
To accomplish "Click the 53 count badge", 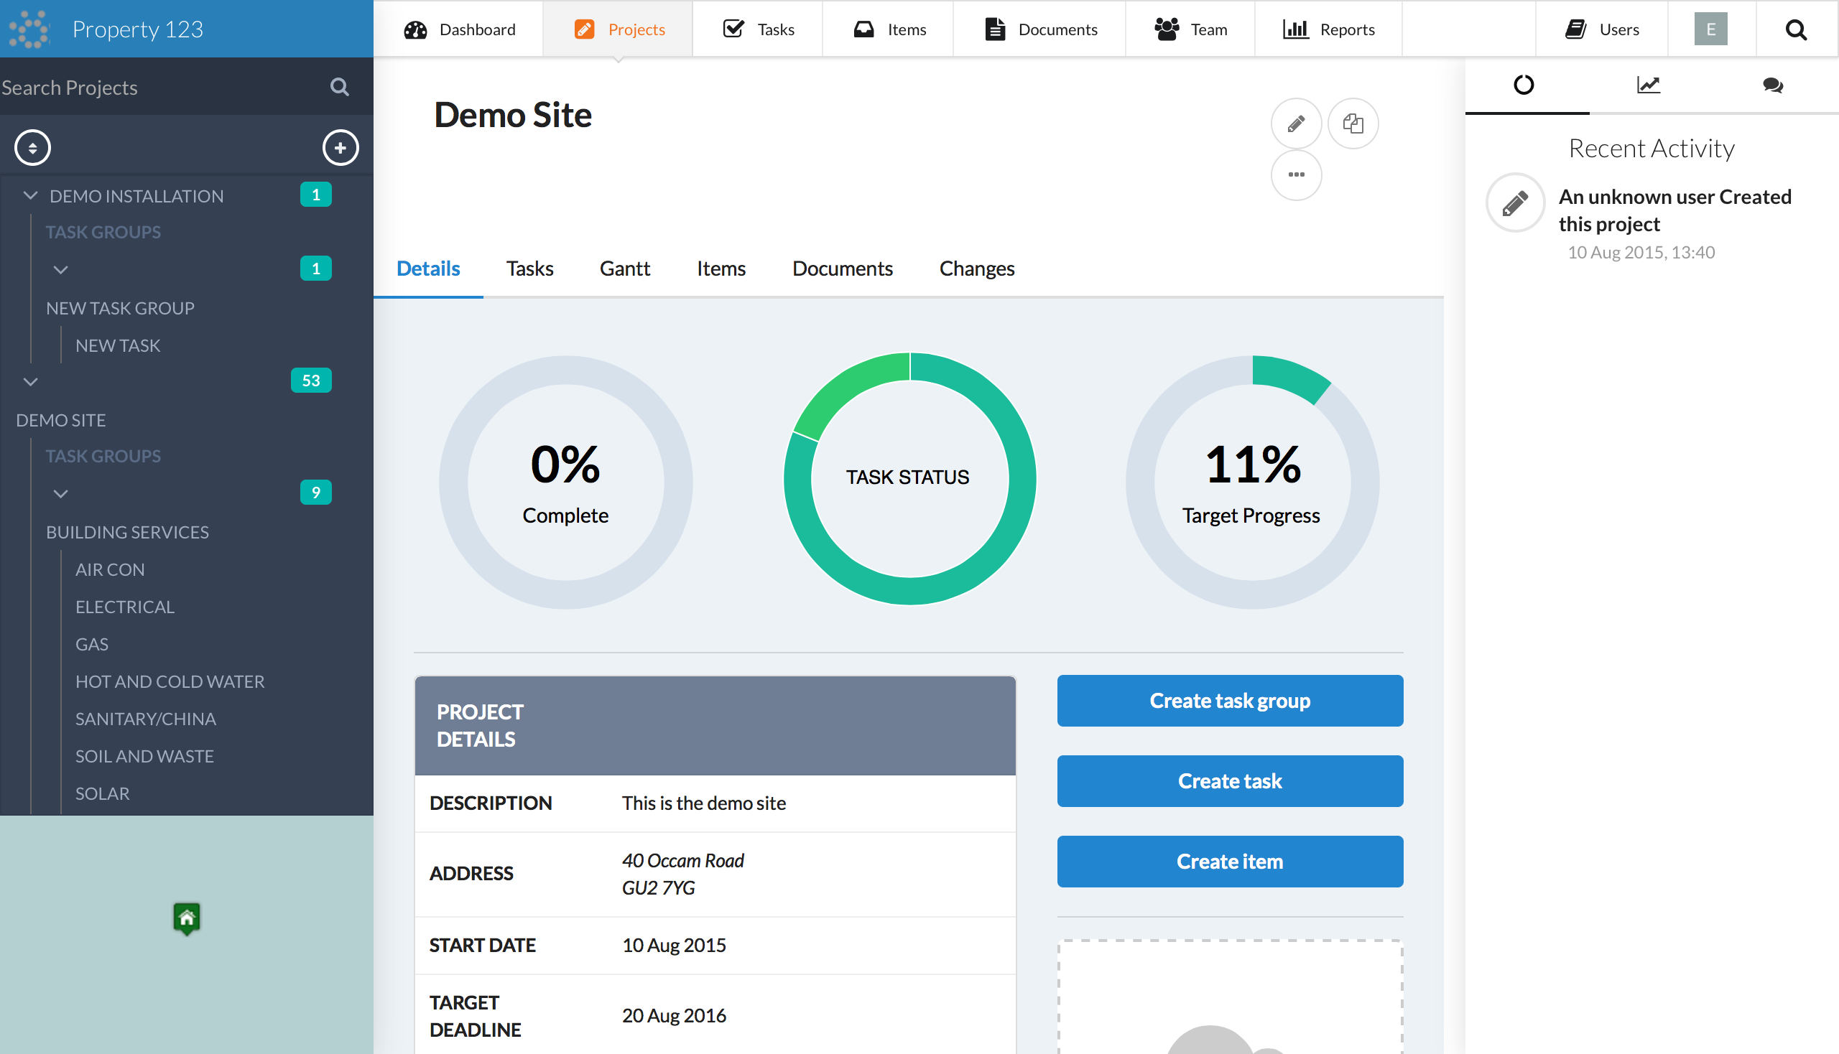I will coord(312,381).
